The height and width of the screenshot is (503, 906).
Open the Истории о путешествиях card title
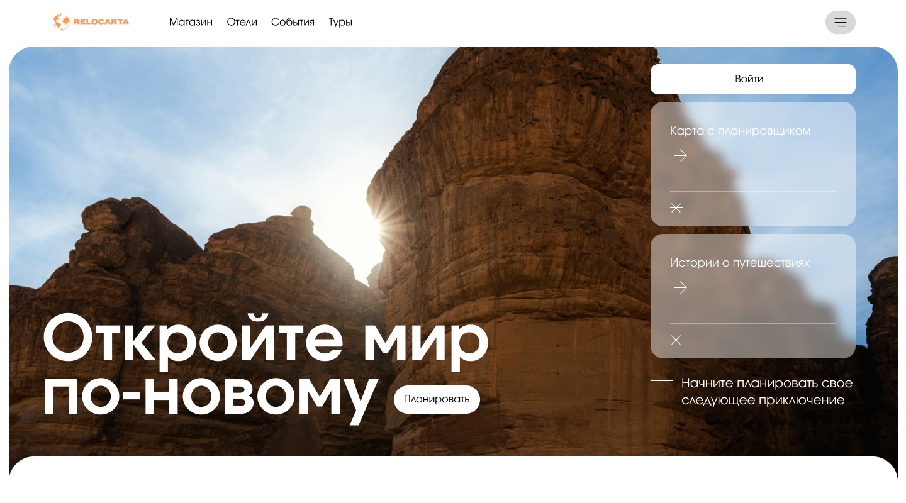click(x=740, y=263)
